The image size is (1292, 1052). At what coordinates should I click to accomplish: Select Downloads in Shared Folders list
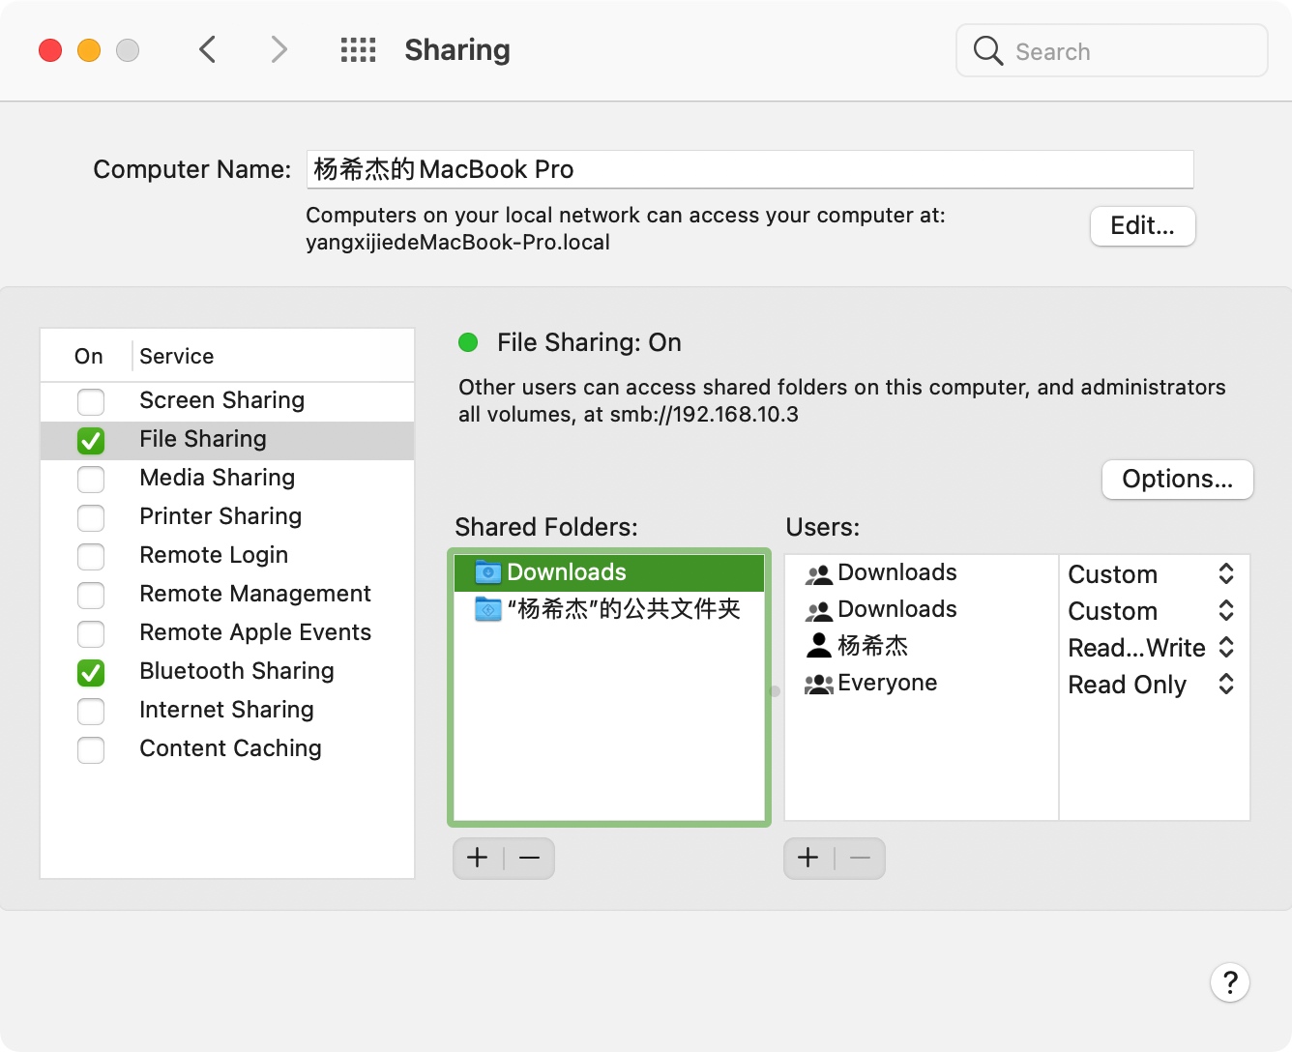click(609, 572)
